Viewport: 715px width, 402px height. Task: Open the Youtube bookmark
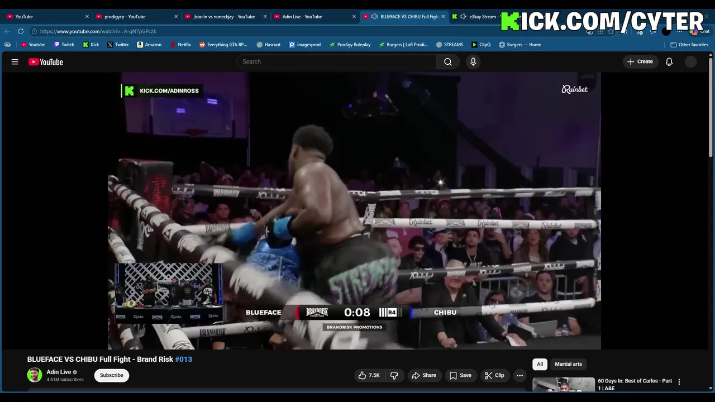33,45
